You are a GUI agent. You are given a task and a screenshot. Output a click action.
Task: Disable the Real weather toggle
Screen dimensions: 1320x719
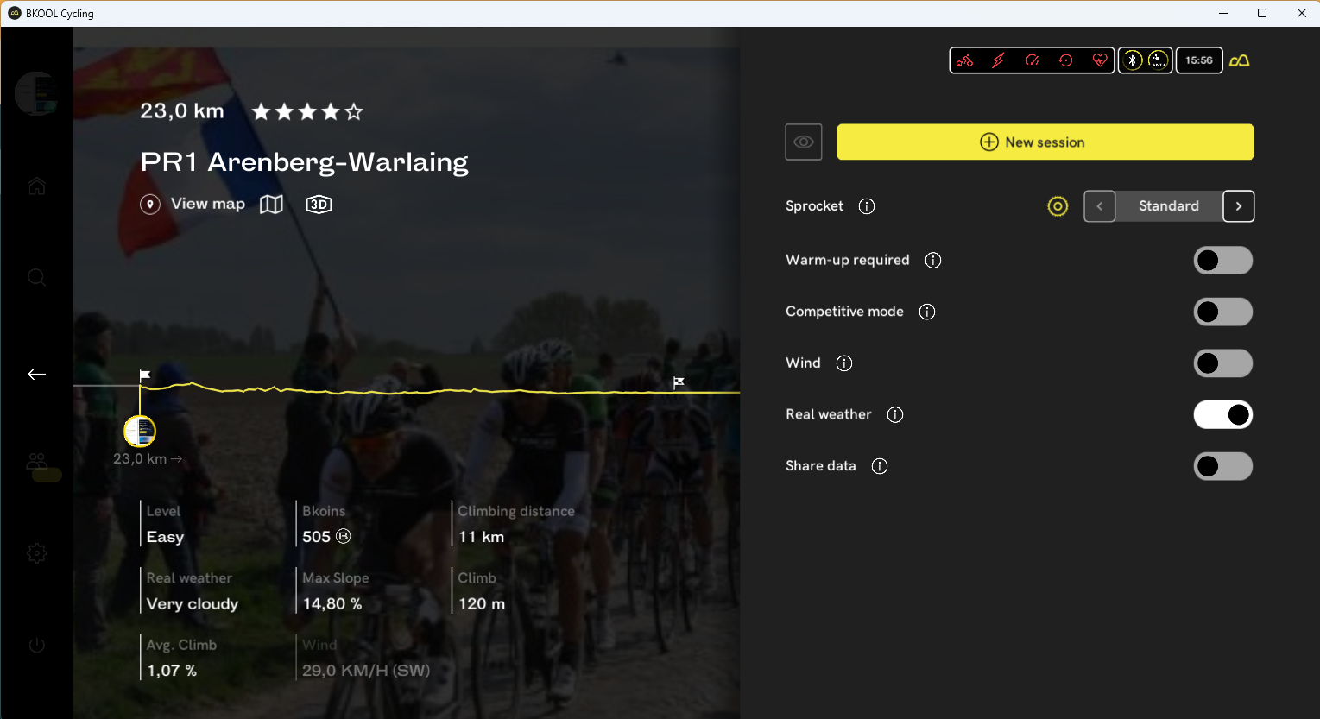[1223, 415]
